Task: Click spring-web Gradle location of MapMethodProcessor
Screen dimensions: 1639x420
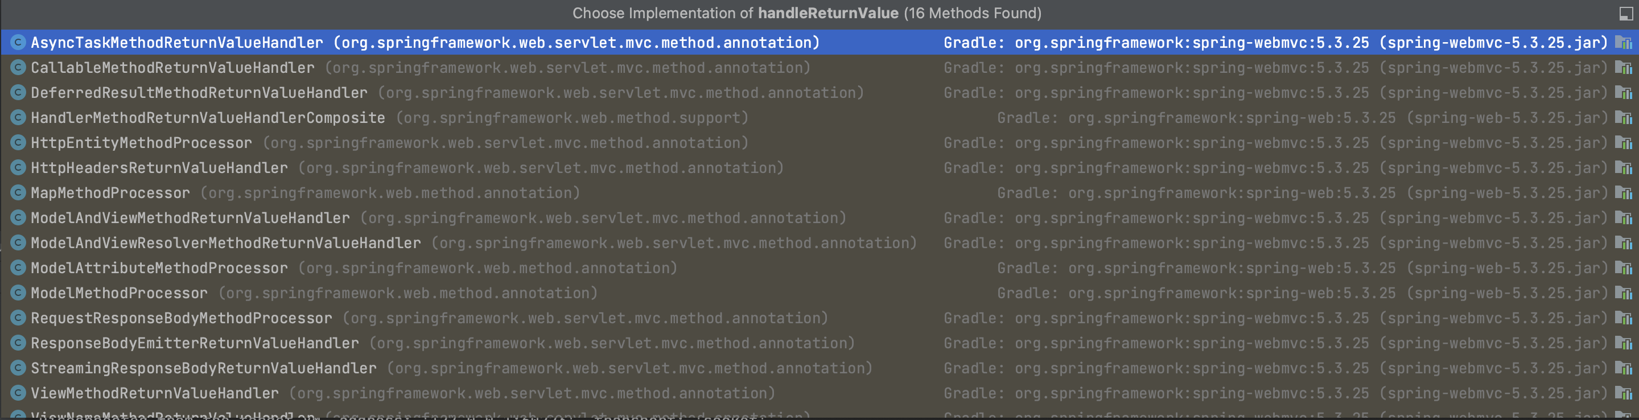Action: (1303, 193)
